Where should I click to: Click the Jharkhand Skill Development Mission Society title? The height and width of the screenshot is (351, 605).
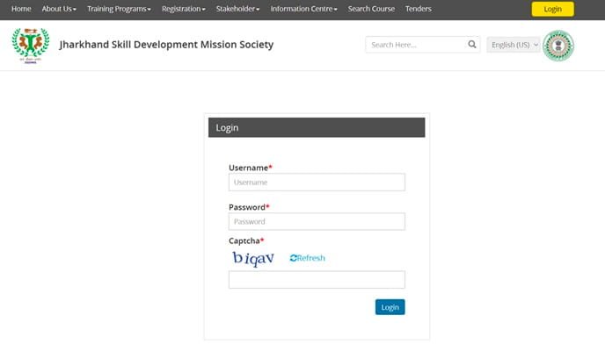pyautogui.click(x=166, y=45)
